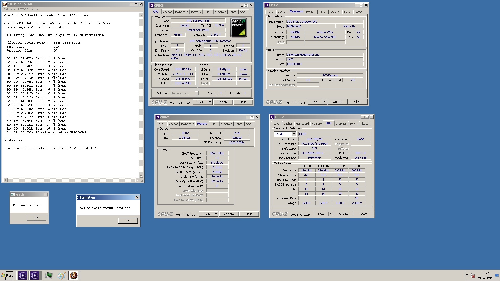The image size is (500, 281).
Task: Open the Calculate menu in GPUPI
Action: tap(9, 9)
